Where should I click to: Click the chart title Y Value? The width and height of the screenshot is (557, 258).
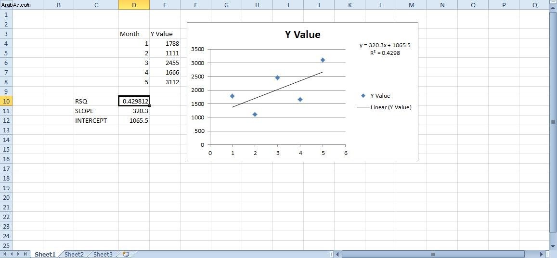click(x=303, y=35)
